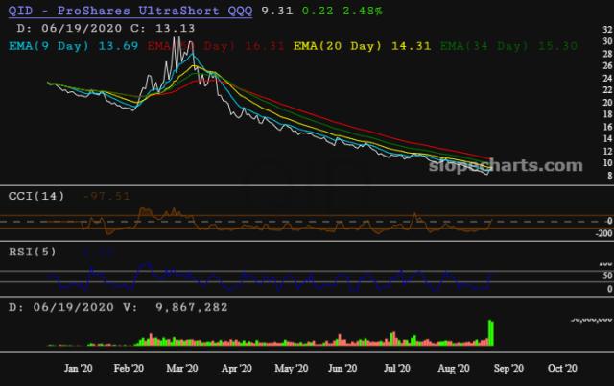Click the Jan '20 date axis label
The width and height of the screenshot is (614, 386).
point(78,369)
